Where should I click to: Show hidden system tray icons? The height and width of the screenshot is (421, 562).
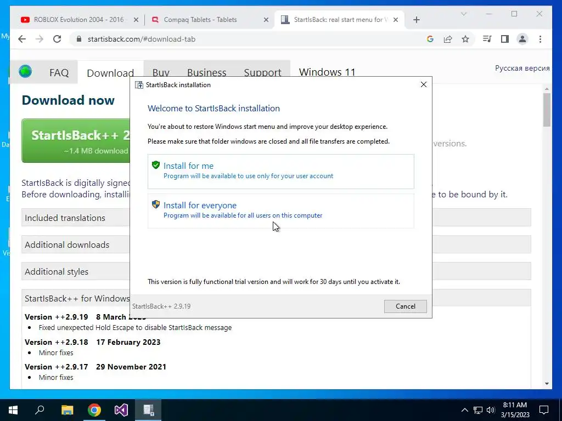(x=464, y=410)
